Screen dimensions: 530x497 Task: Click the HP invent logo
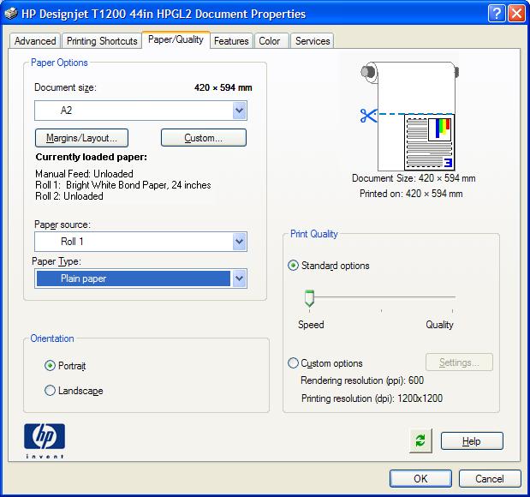pos(45,440)
